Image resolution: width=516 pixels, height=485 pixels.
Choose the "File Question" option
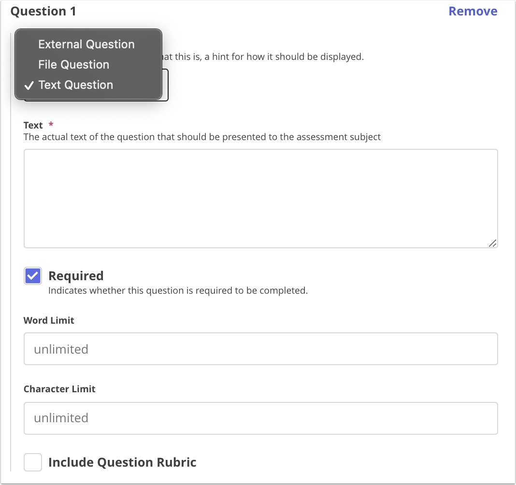73,64
